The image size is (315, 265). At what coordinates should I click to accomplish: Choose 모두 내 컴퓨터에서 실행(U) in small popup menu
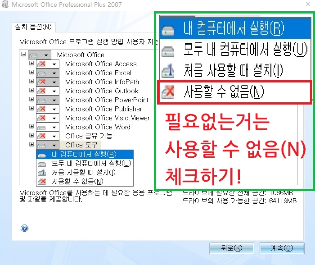[x=85, y=164]
